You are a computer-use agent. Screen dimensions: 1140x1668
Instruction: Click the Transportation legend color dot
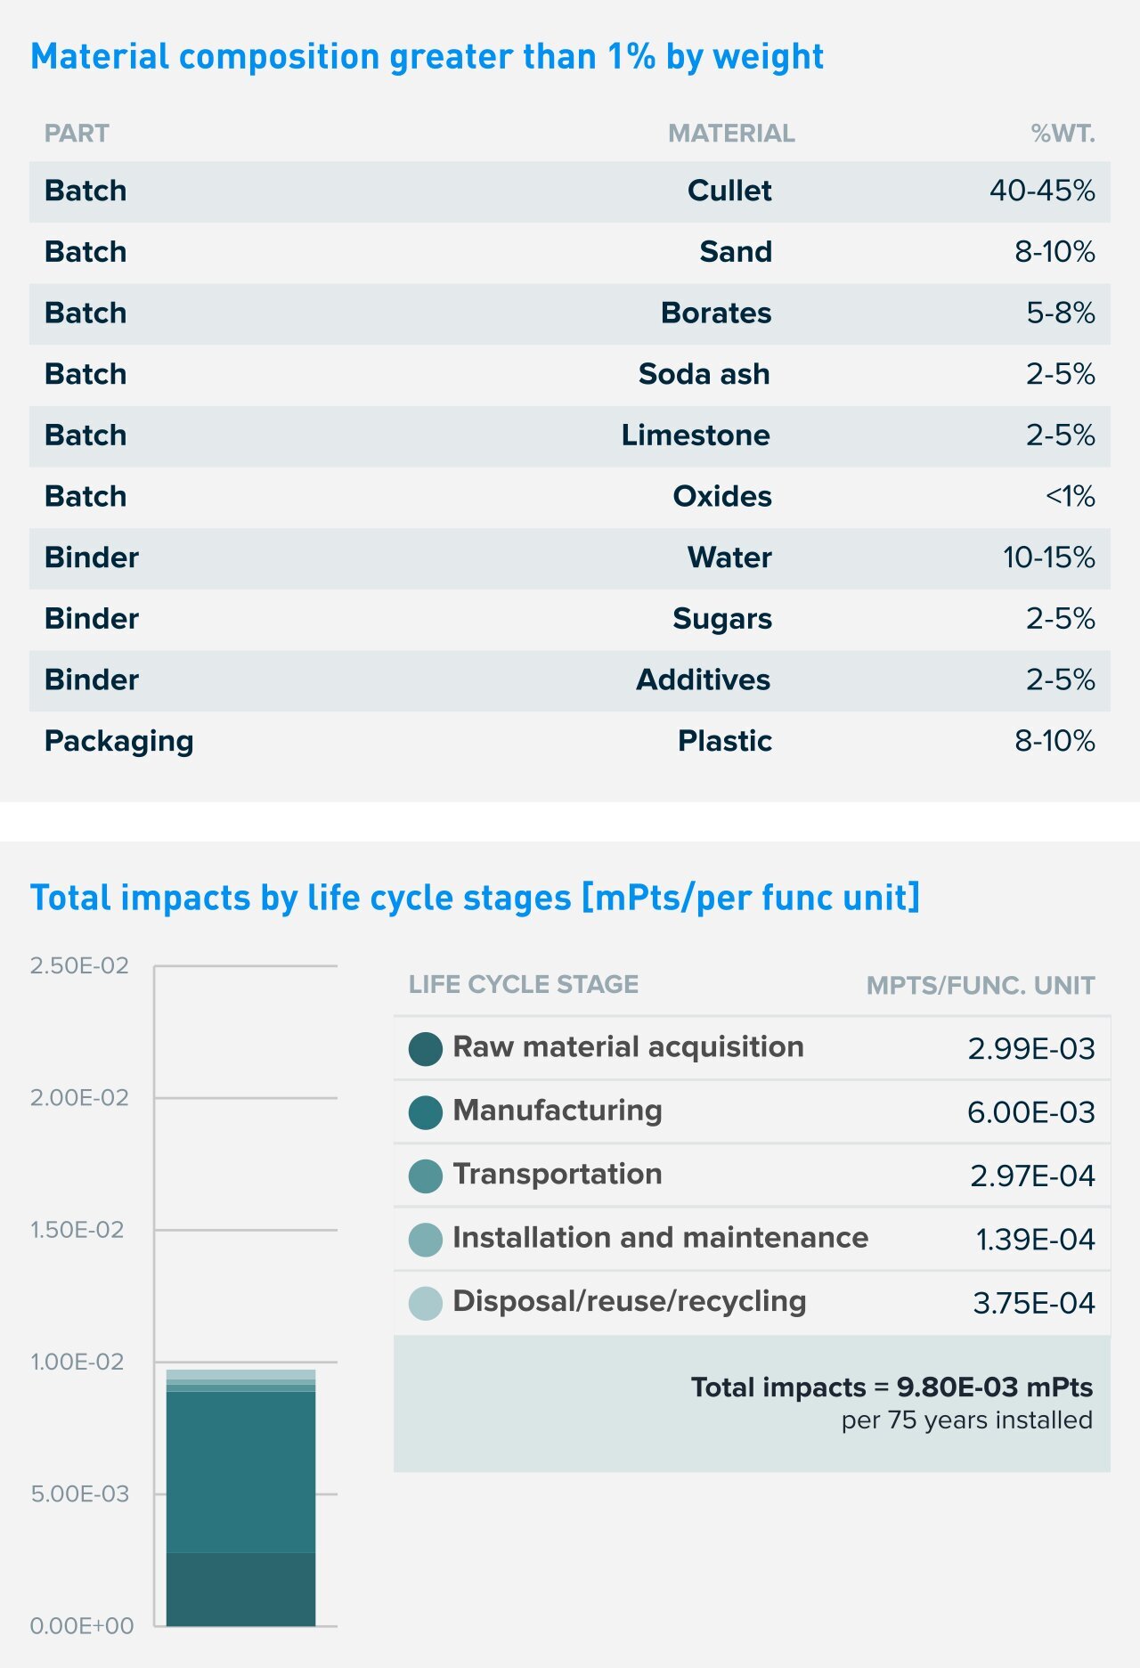pyautogui.click(x=426, y=1176)
